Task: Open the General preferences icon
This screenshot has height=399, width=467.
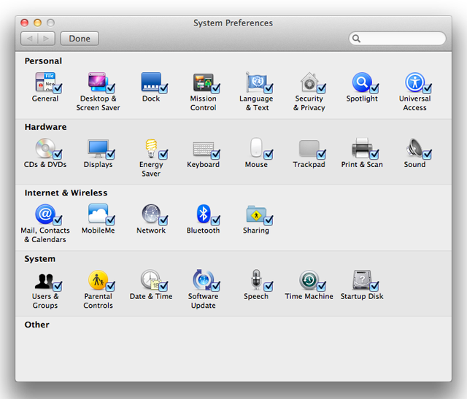Action: tap(45, 82)
